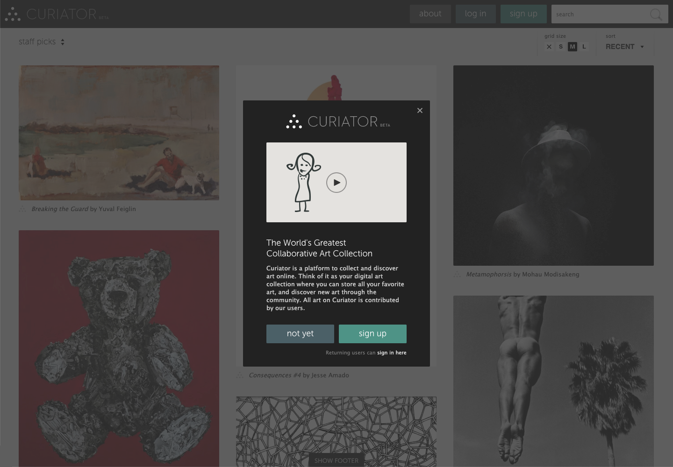Open the diver and palm tree artwork
Viewport: 673px width, 467px height.
(553, 381)
